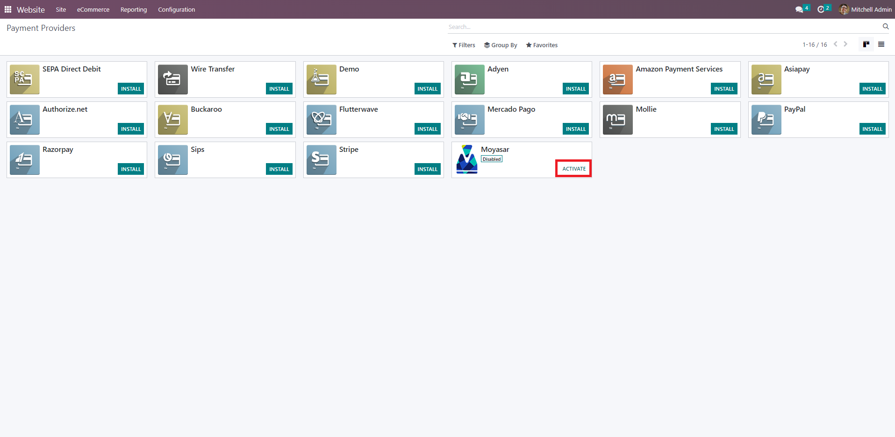Image resolution: width=895 pixels, height=437 pixels.
Task: Click the Wire Transfer provider icon
Action: [173, 79]
